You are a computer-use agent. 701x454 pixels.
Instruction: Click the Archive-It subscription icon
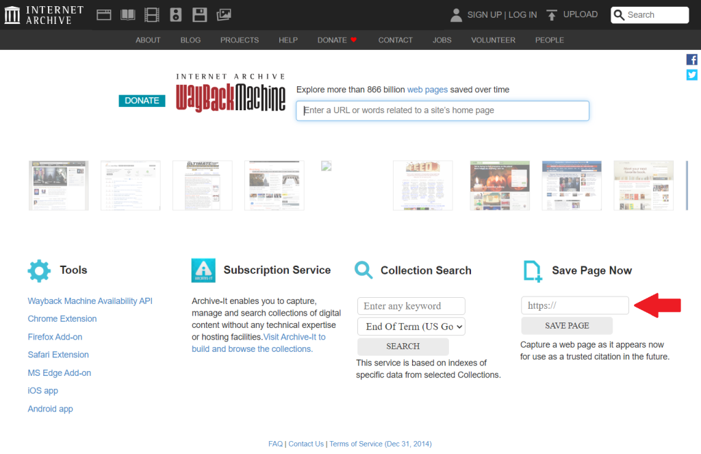click(x=203, y=270)
